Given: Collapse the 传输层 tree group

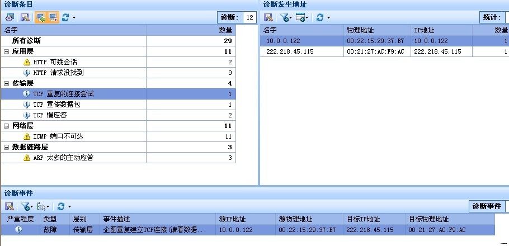Looking at the screenshot, I should [7, 83].
